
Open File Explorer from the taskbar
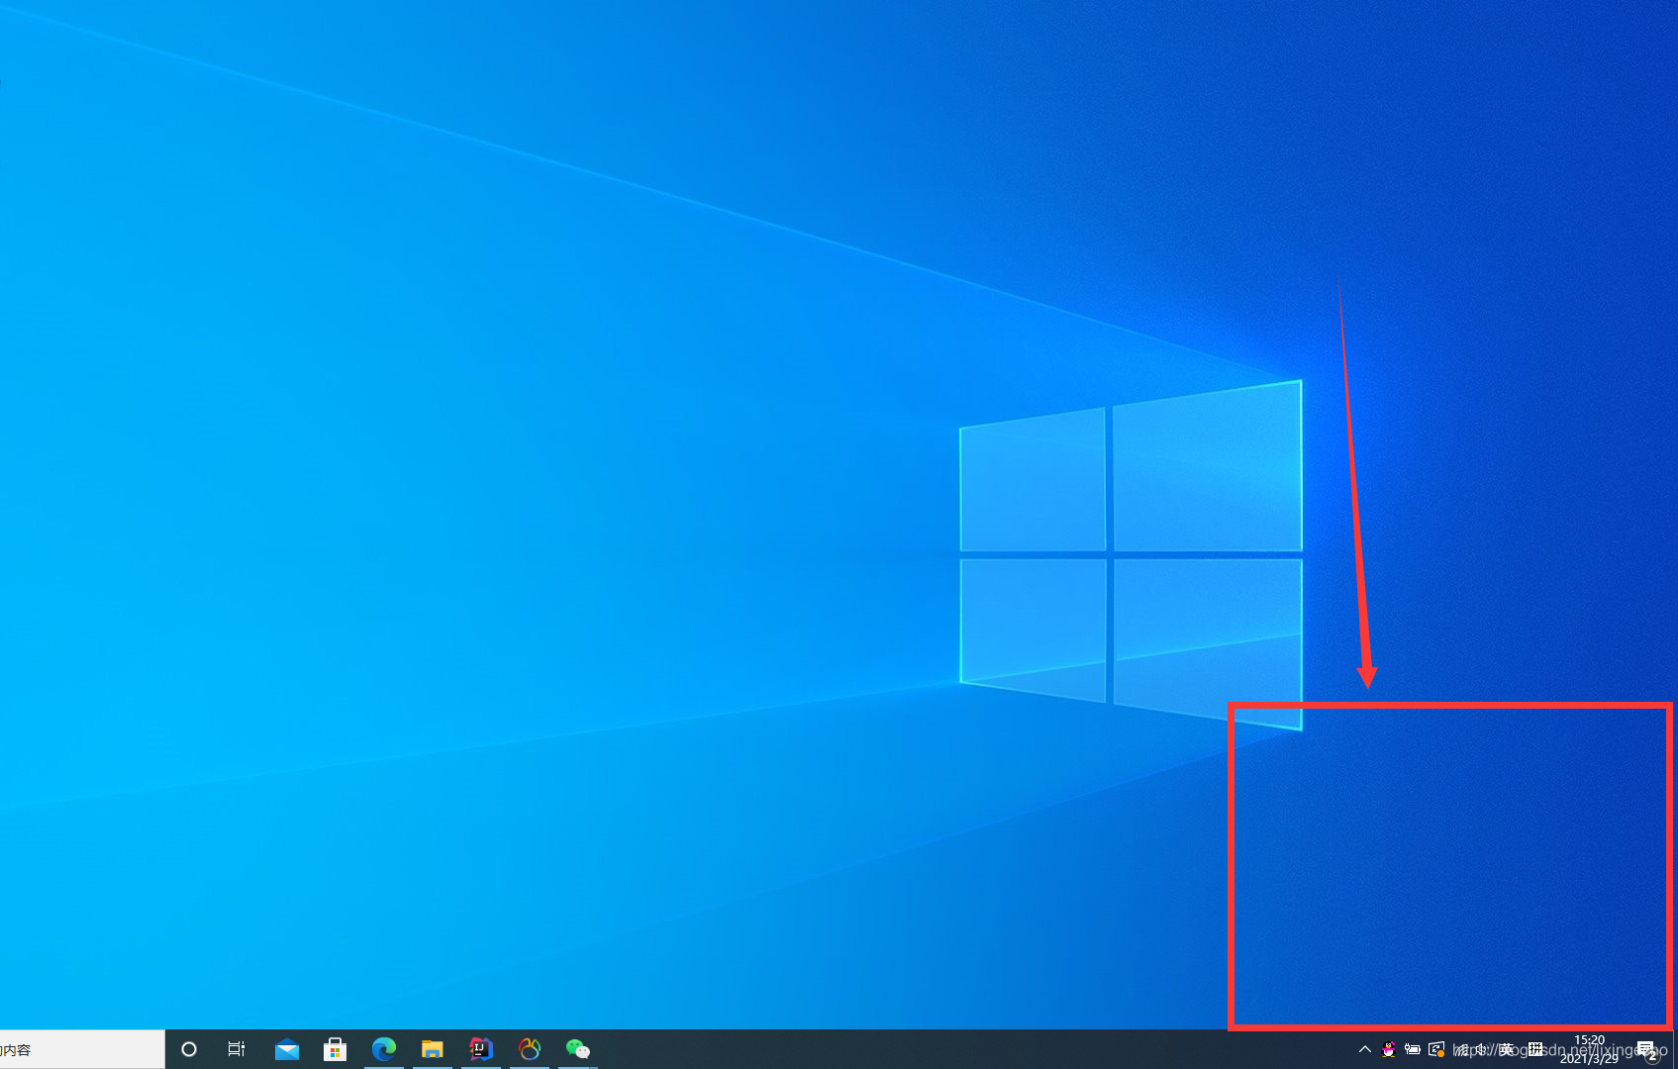[x=432, y=1049]
